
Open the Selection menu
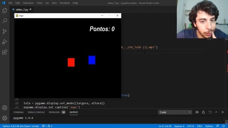click(x=28, y=3)
